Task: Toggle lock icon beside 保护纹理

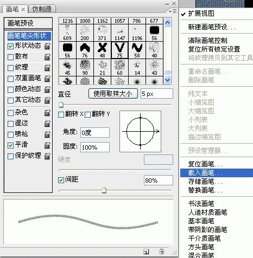Action: pyautogui.click(x=47, y=156)
